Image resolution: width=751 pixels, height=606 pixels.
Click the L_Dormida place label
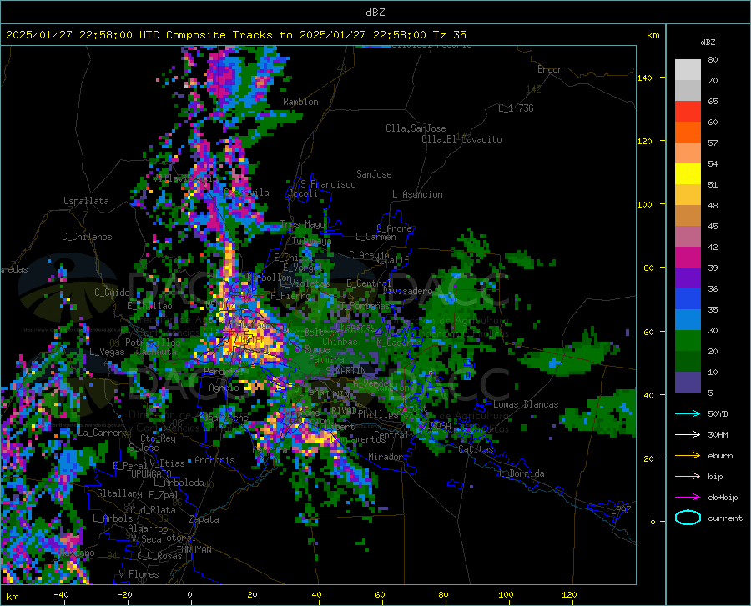(522, 474)
